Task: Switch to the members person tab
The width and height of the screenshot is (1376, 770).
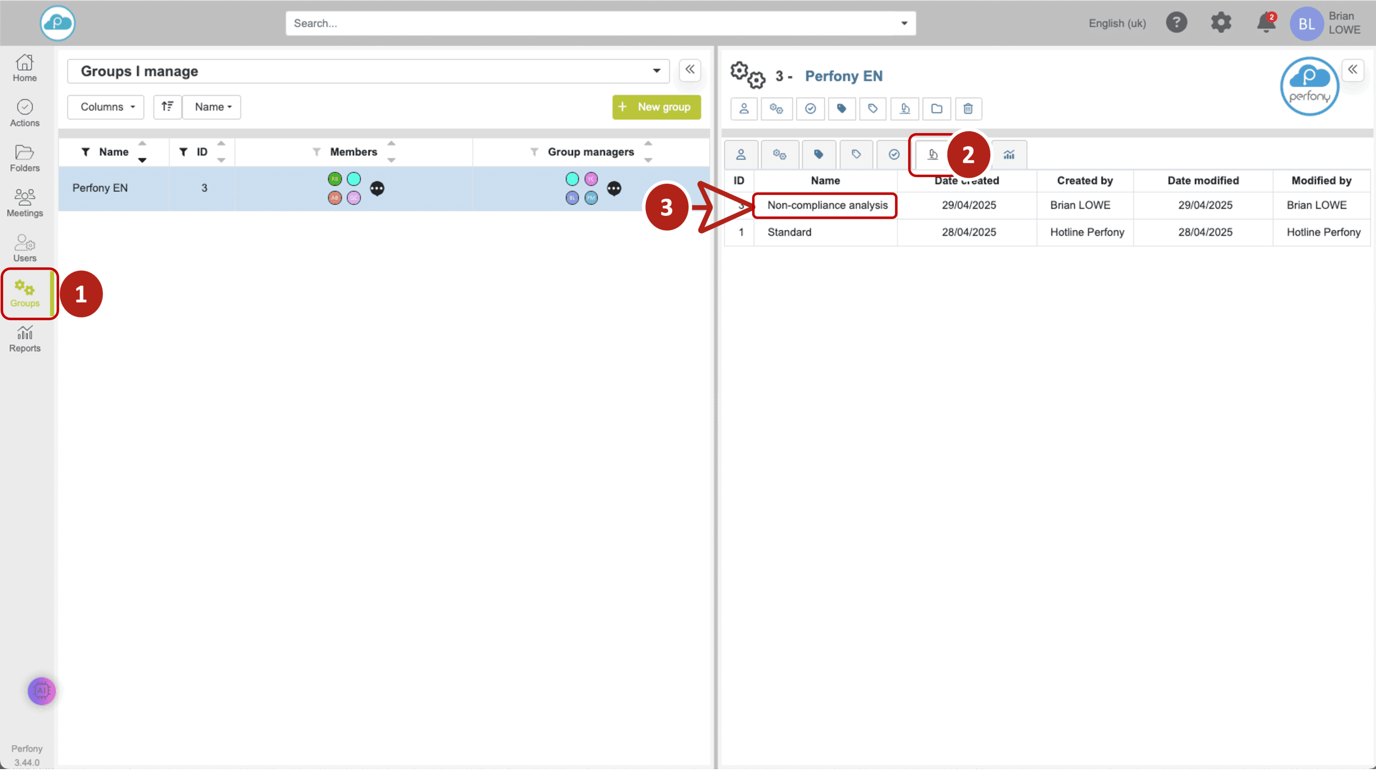Action: (x=741, y=155)
